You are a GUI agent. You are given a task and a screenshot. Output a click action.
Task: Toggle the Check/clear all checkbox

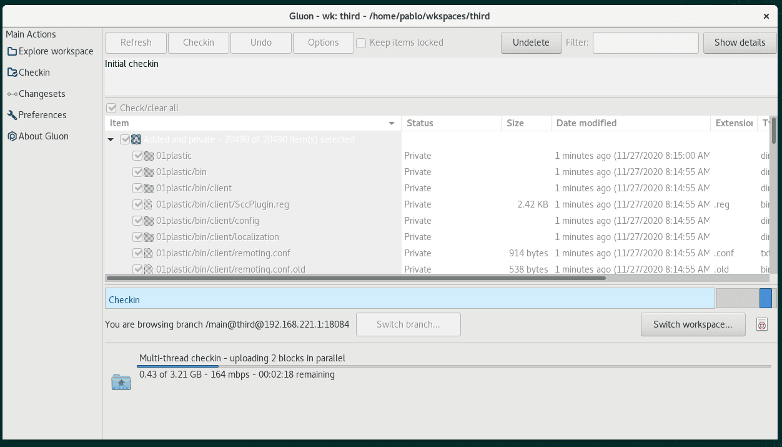pos(111,108)
